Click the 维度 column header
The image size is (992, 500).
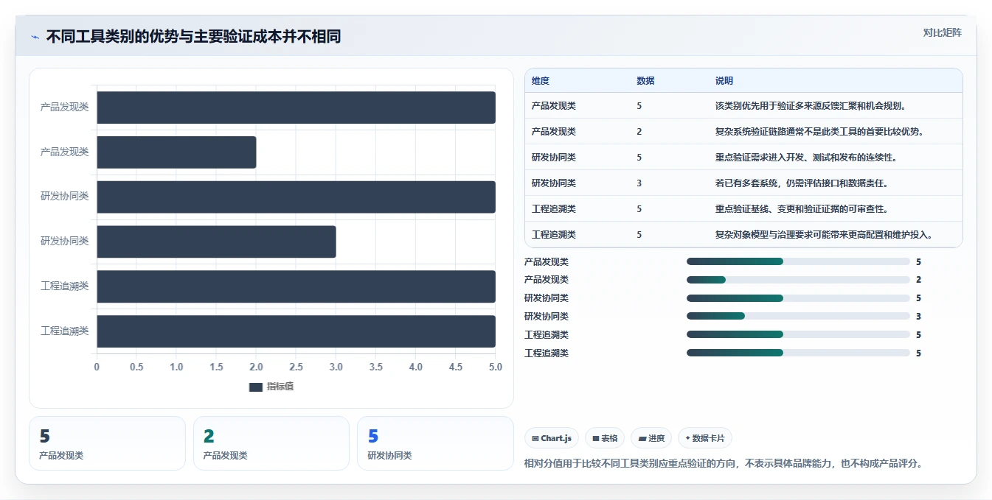coord(541,81)
